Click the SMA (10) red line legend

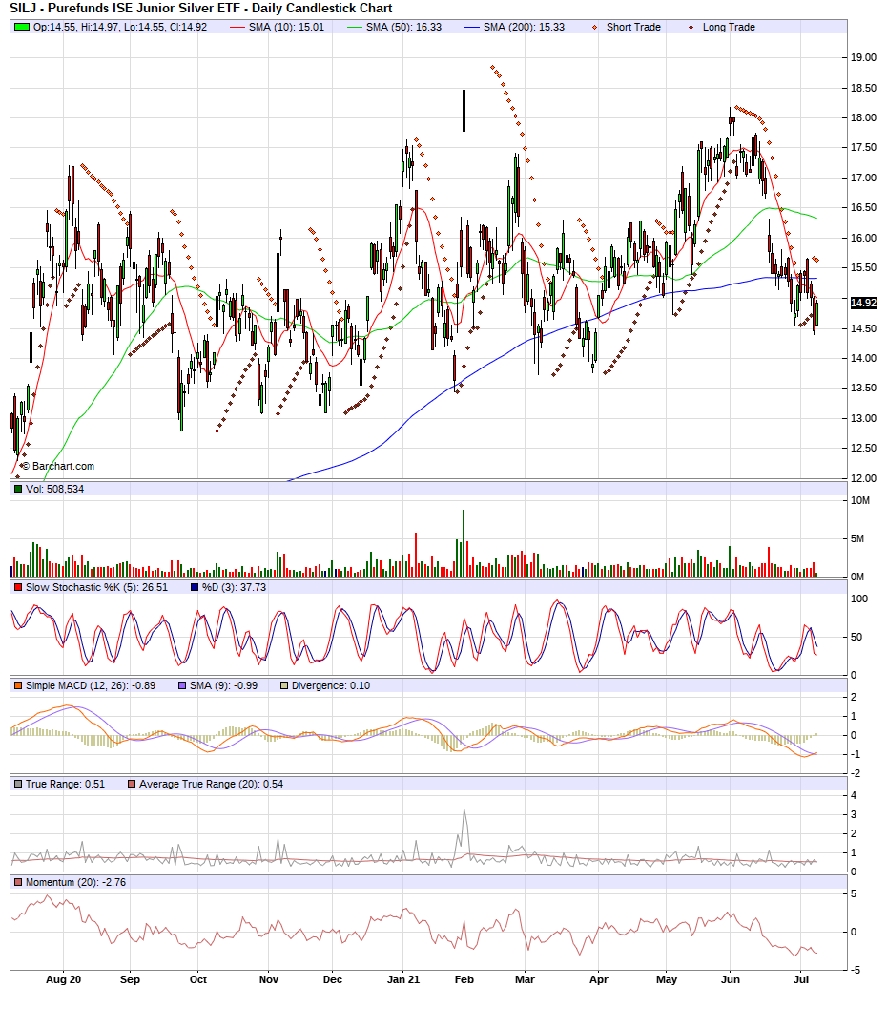point(237,27)
